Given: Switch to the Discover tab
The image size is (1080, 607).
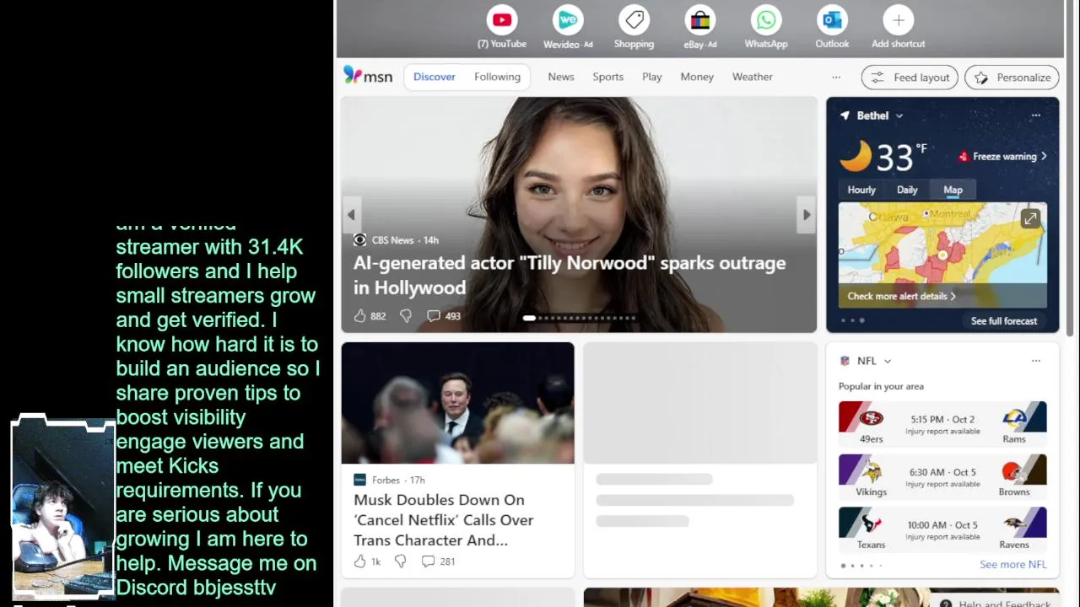Looking at the screenshot, I should (435, 77).
